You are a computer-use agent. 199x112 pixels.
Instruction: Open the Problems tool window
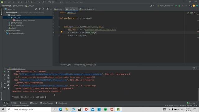click(x=24, y=103)
